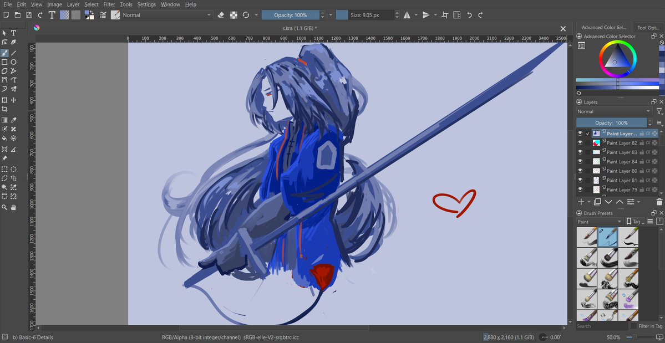Viewport: 665px width, 343px height.
Task: Open the brush editor settings icon
Action: coord(103,15)
